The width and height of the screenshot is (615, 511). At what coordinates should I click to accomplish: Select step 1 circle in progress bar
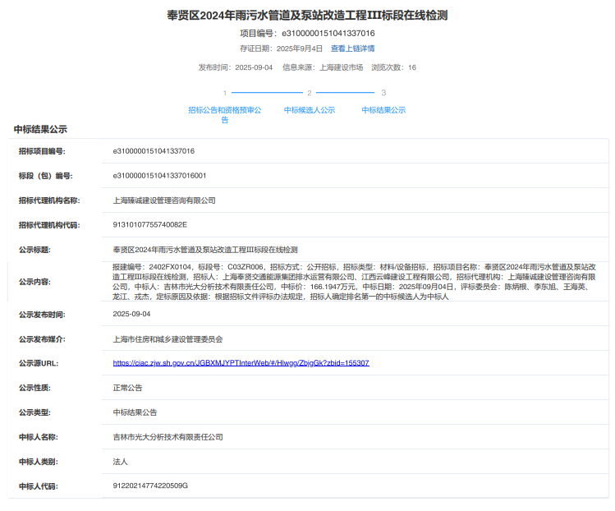pyautogui.click(x=224, y=93)
